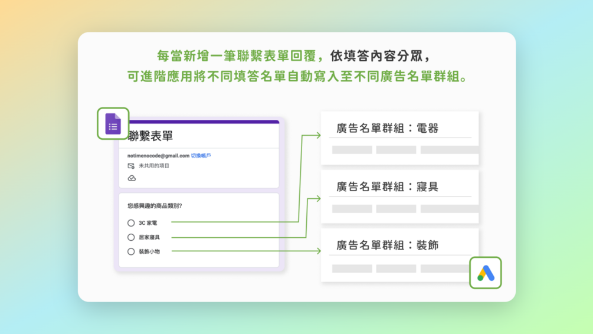593x334 pixels.
Task: Open the 廣告名單群組：裝飾 card
Action: tap(399, 256)
